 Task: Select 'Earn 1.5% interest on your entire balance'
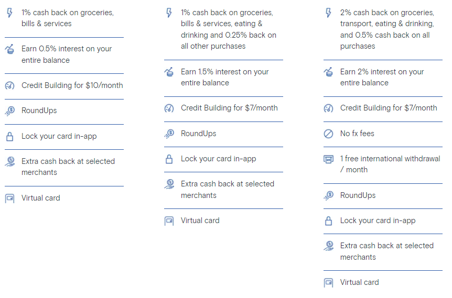point(225,77)
